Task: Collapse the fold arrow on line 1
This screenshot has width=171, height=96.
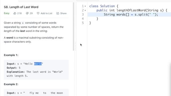Action: point(85,6)
